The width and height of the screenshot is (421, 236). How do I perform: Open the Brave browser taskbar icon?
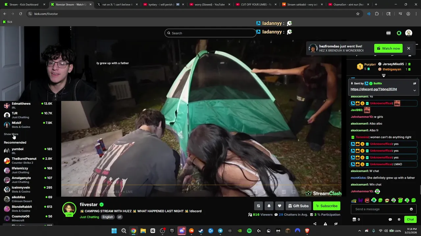[x=307, y=231]
